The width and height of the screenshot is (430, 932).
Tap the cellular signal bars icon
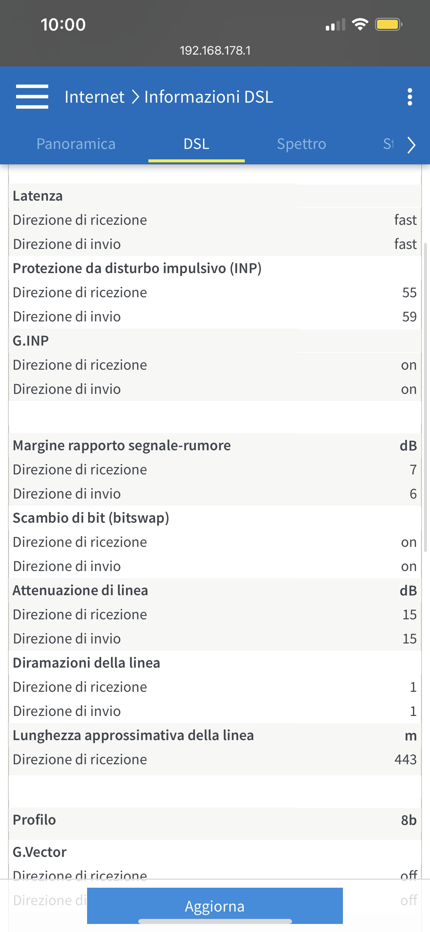pos(335,25)
